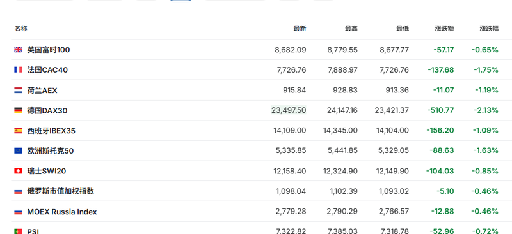This screenshot has width=512, height=234.
Task: Open the 俄罗斯市值加权指数 link
Action: pos(60,191)
